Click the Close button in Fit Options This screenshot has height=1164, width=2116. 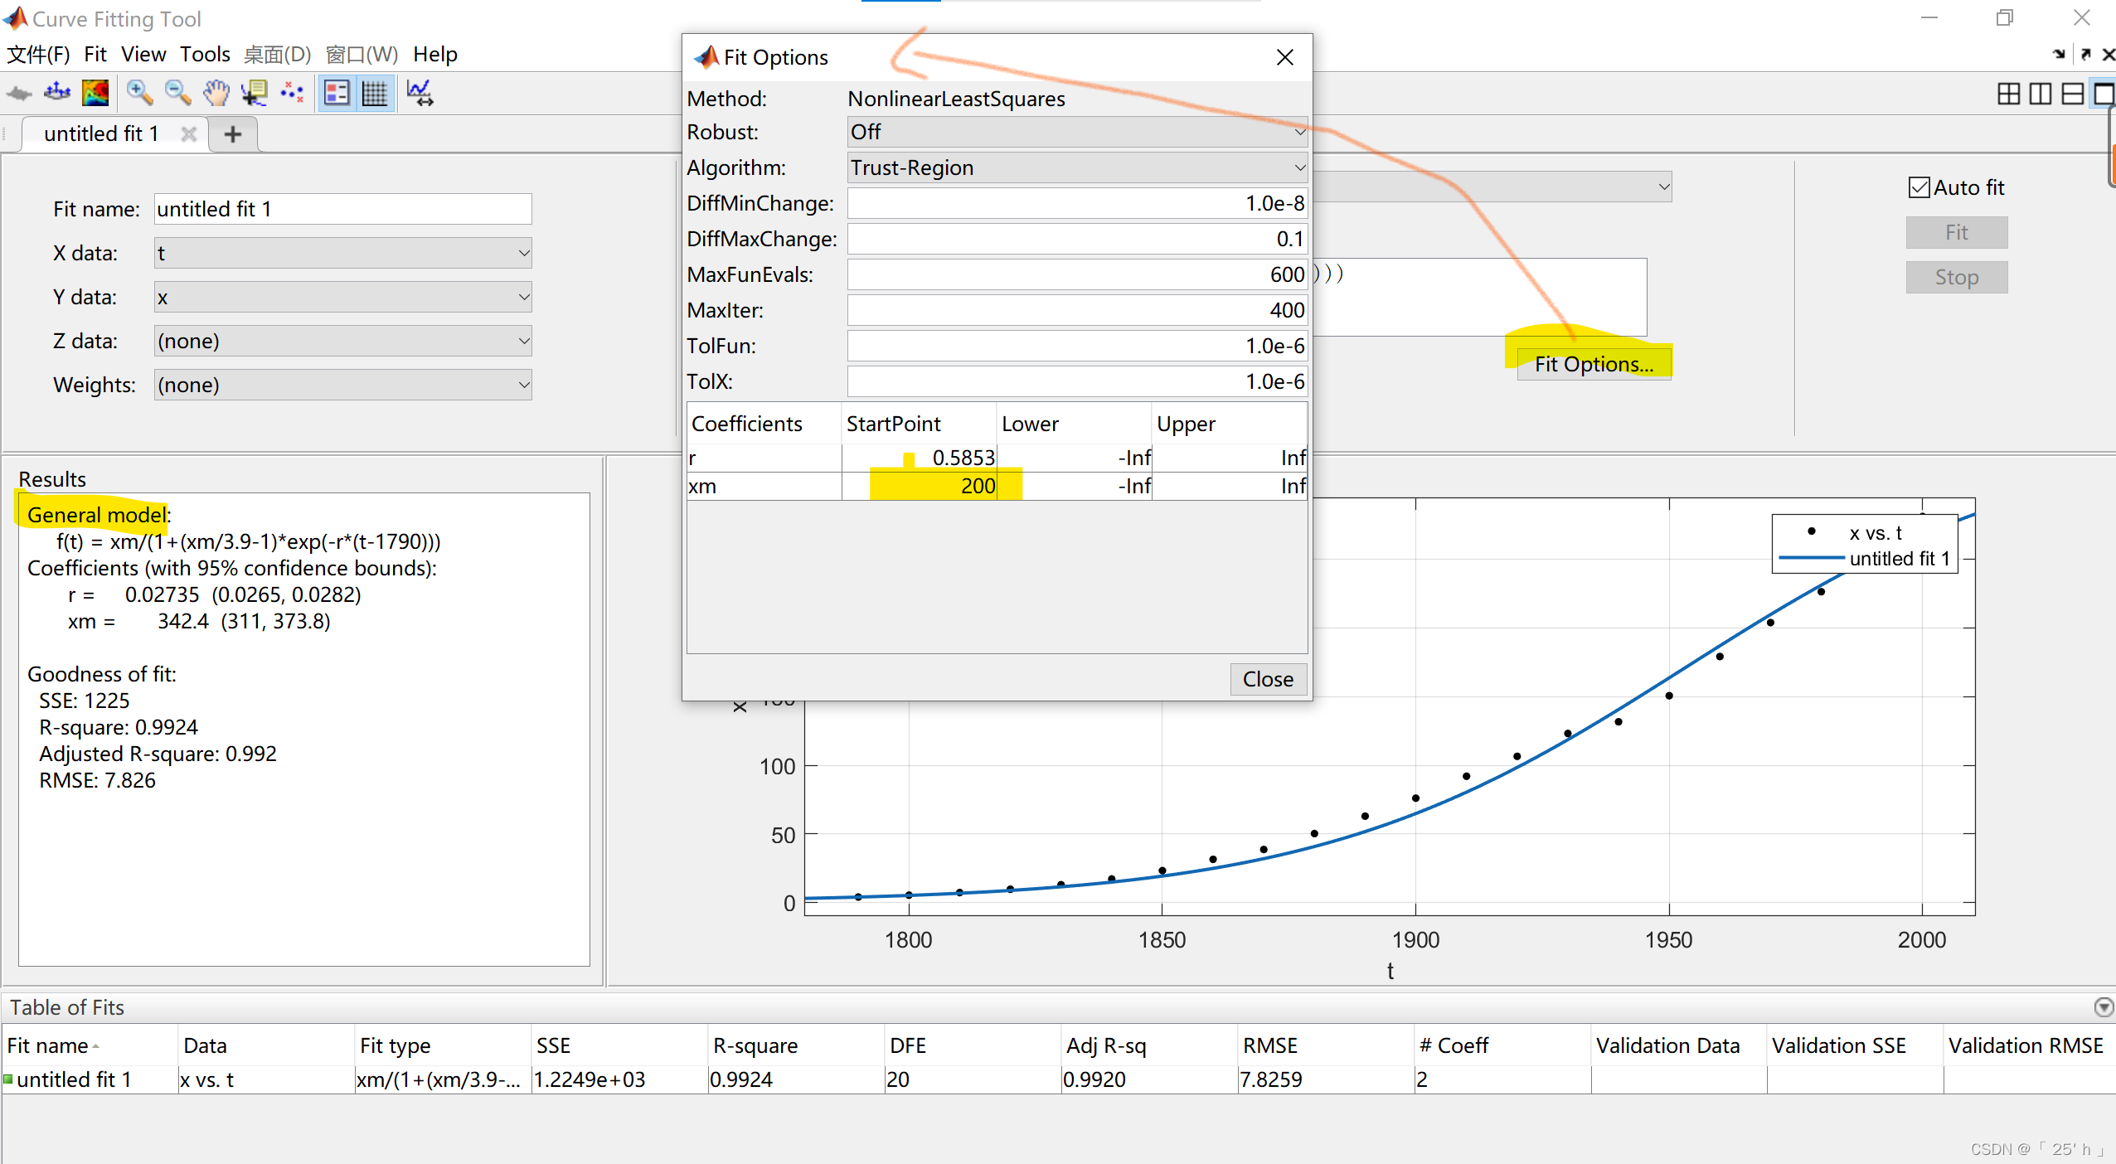1268,679
